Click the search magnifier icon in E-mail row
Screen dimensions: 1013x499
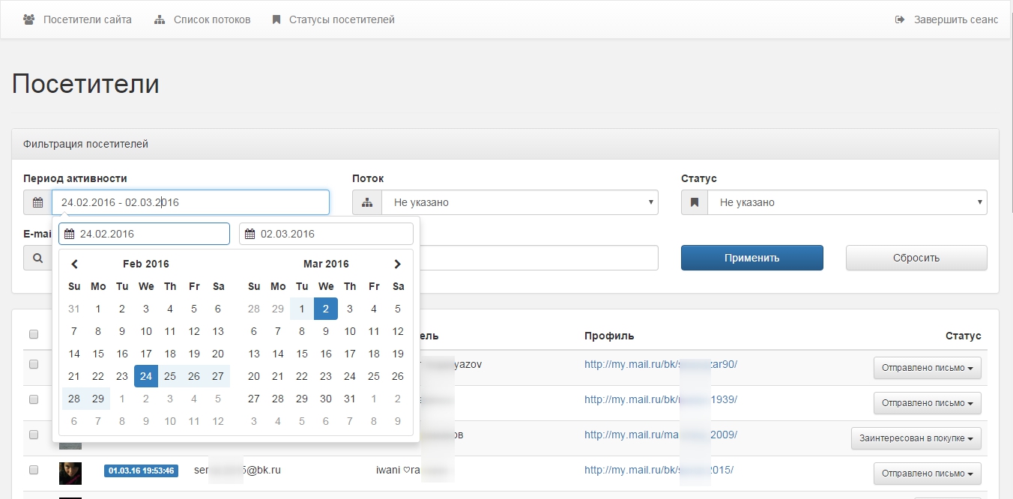[37, 258]
